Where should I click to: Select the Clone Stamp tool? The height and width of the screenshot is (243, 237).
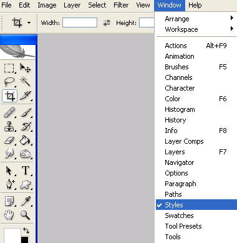9,127
